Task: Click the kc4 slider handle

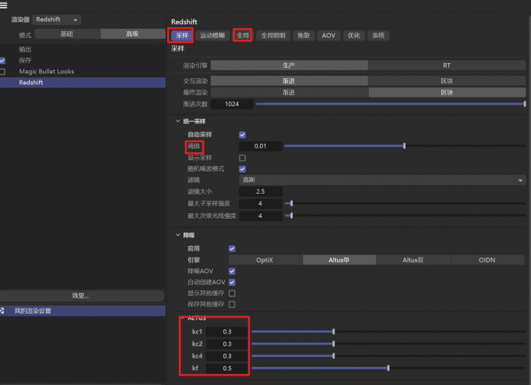Action: tap(334, 356)
